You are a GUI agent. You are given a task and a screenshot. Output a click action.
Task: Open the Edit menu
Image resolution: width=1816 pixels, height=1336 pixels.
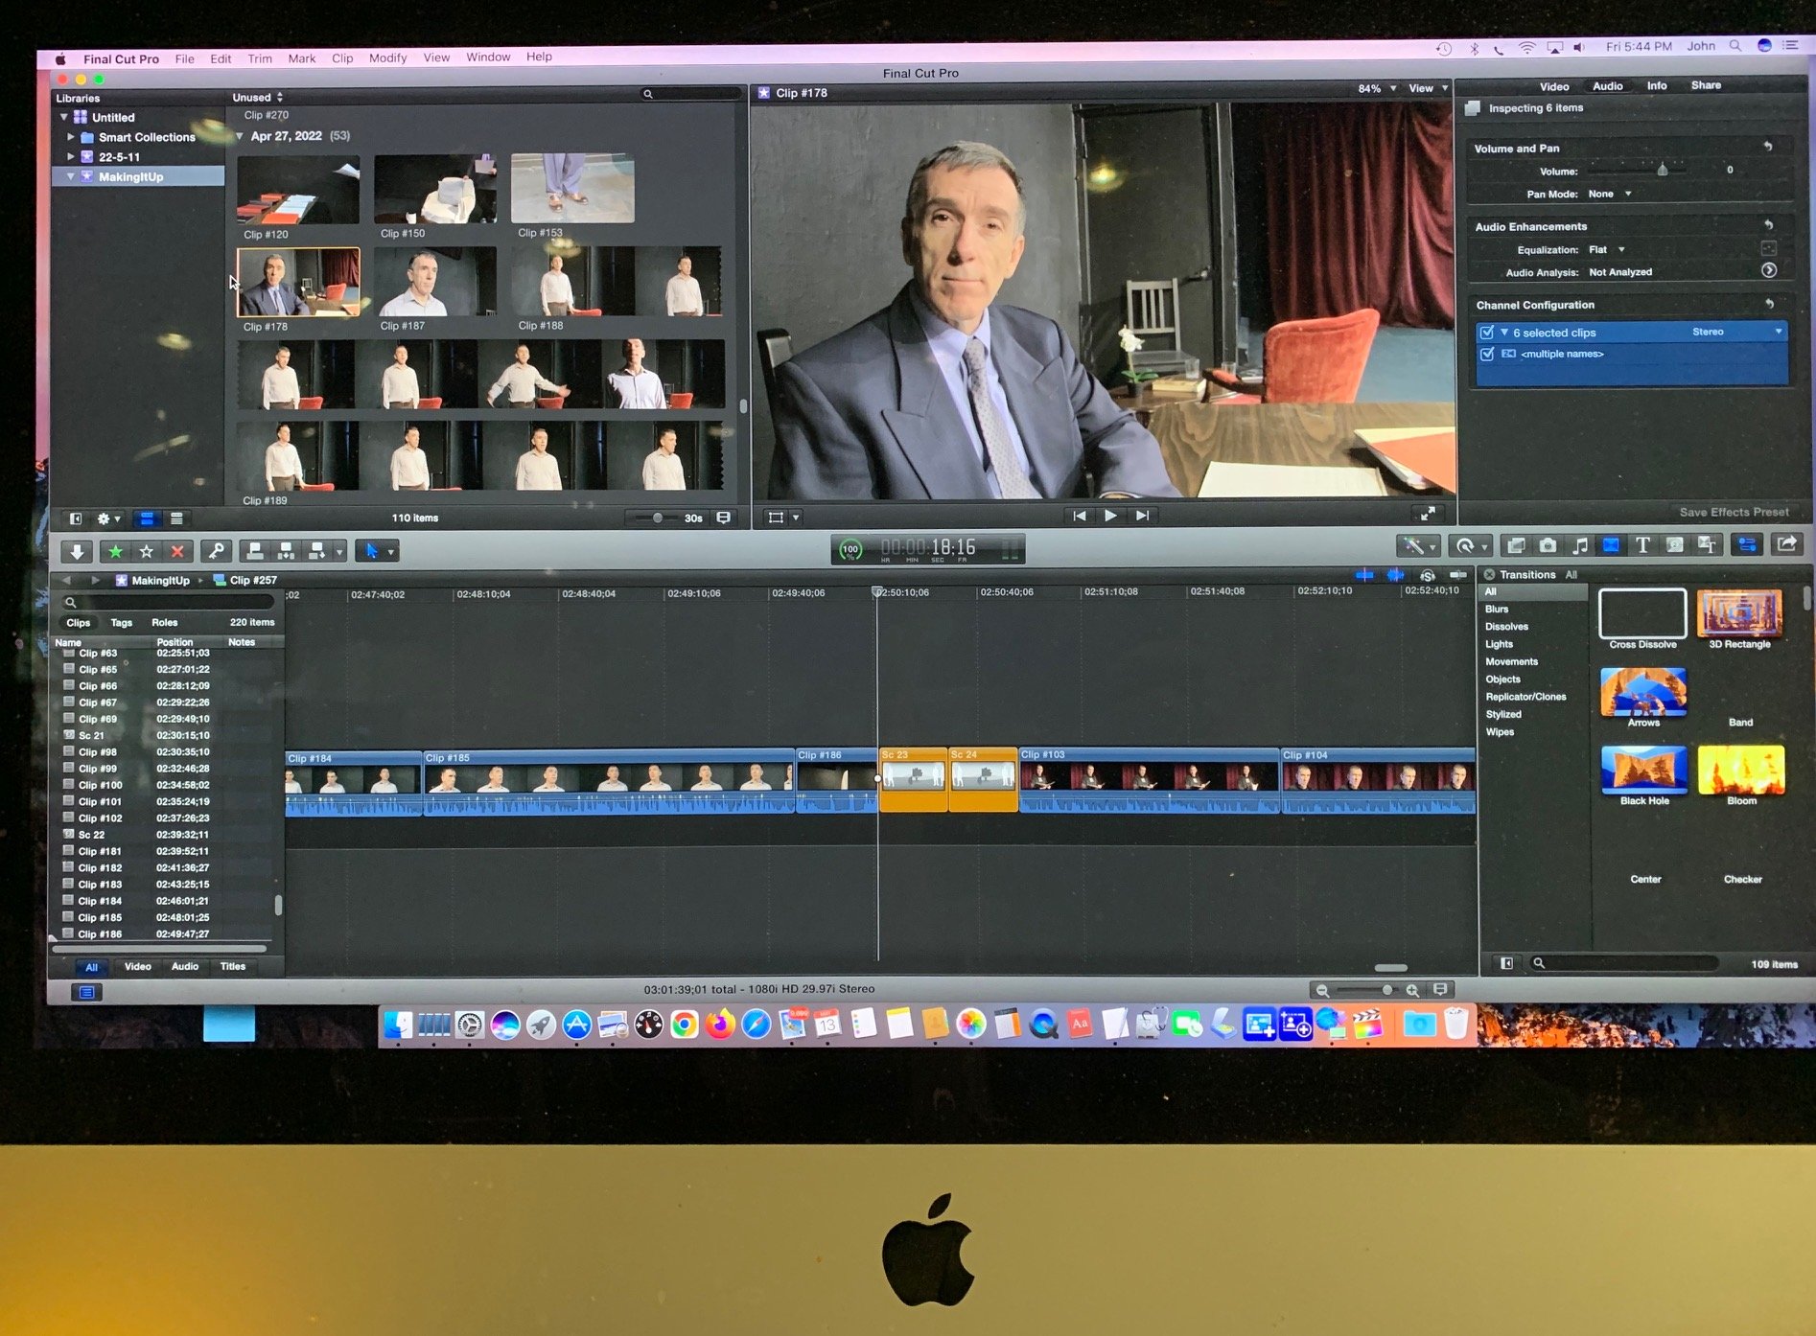click(x=221, y=58)
